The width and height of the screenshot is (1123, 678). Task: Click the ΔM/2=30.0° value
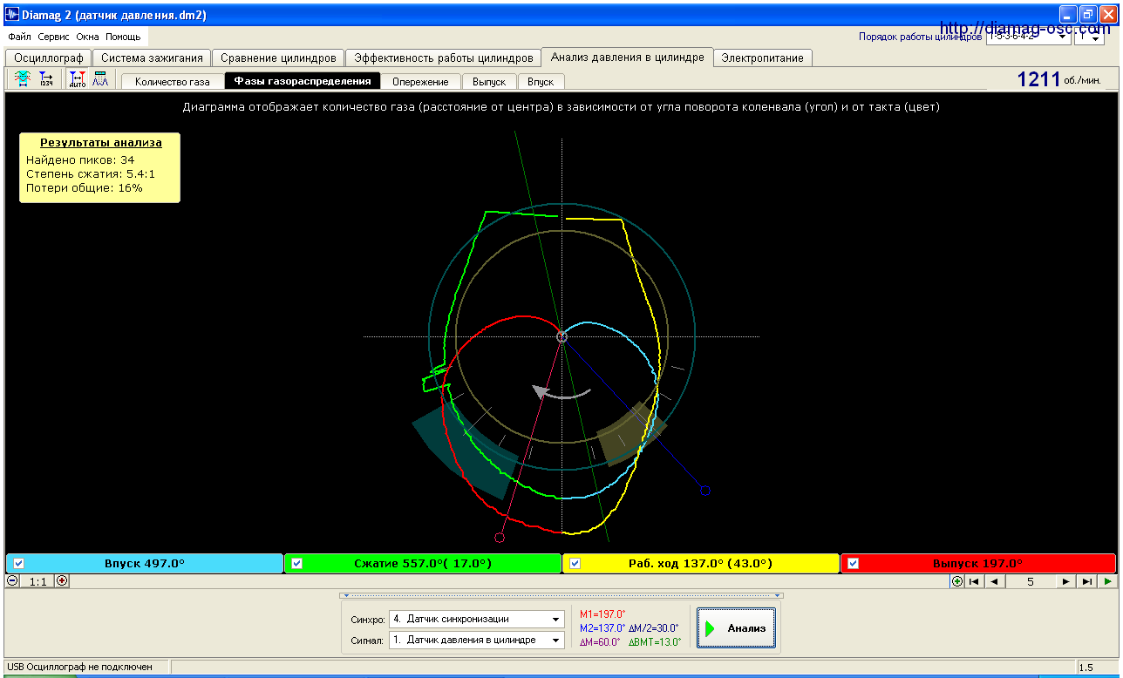coord(653,627)
